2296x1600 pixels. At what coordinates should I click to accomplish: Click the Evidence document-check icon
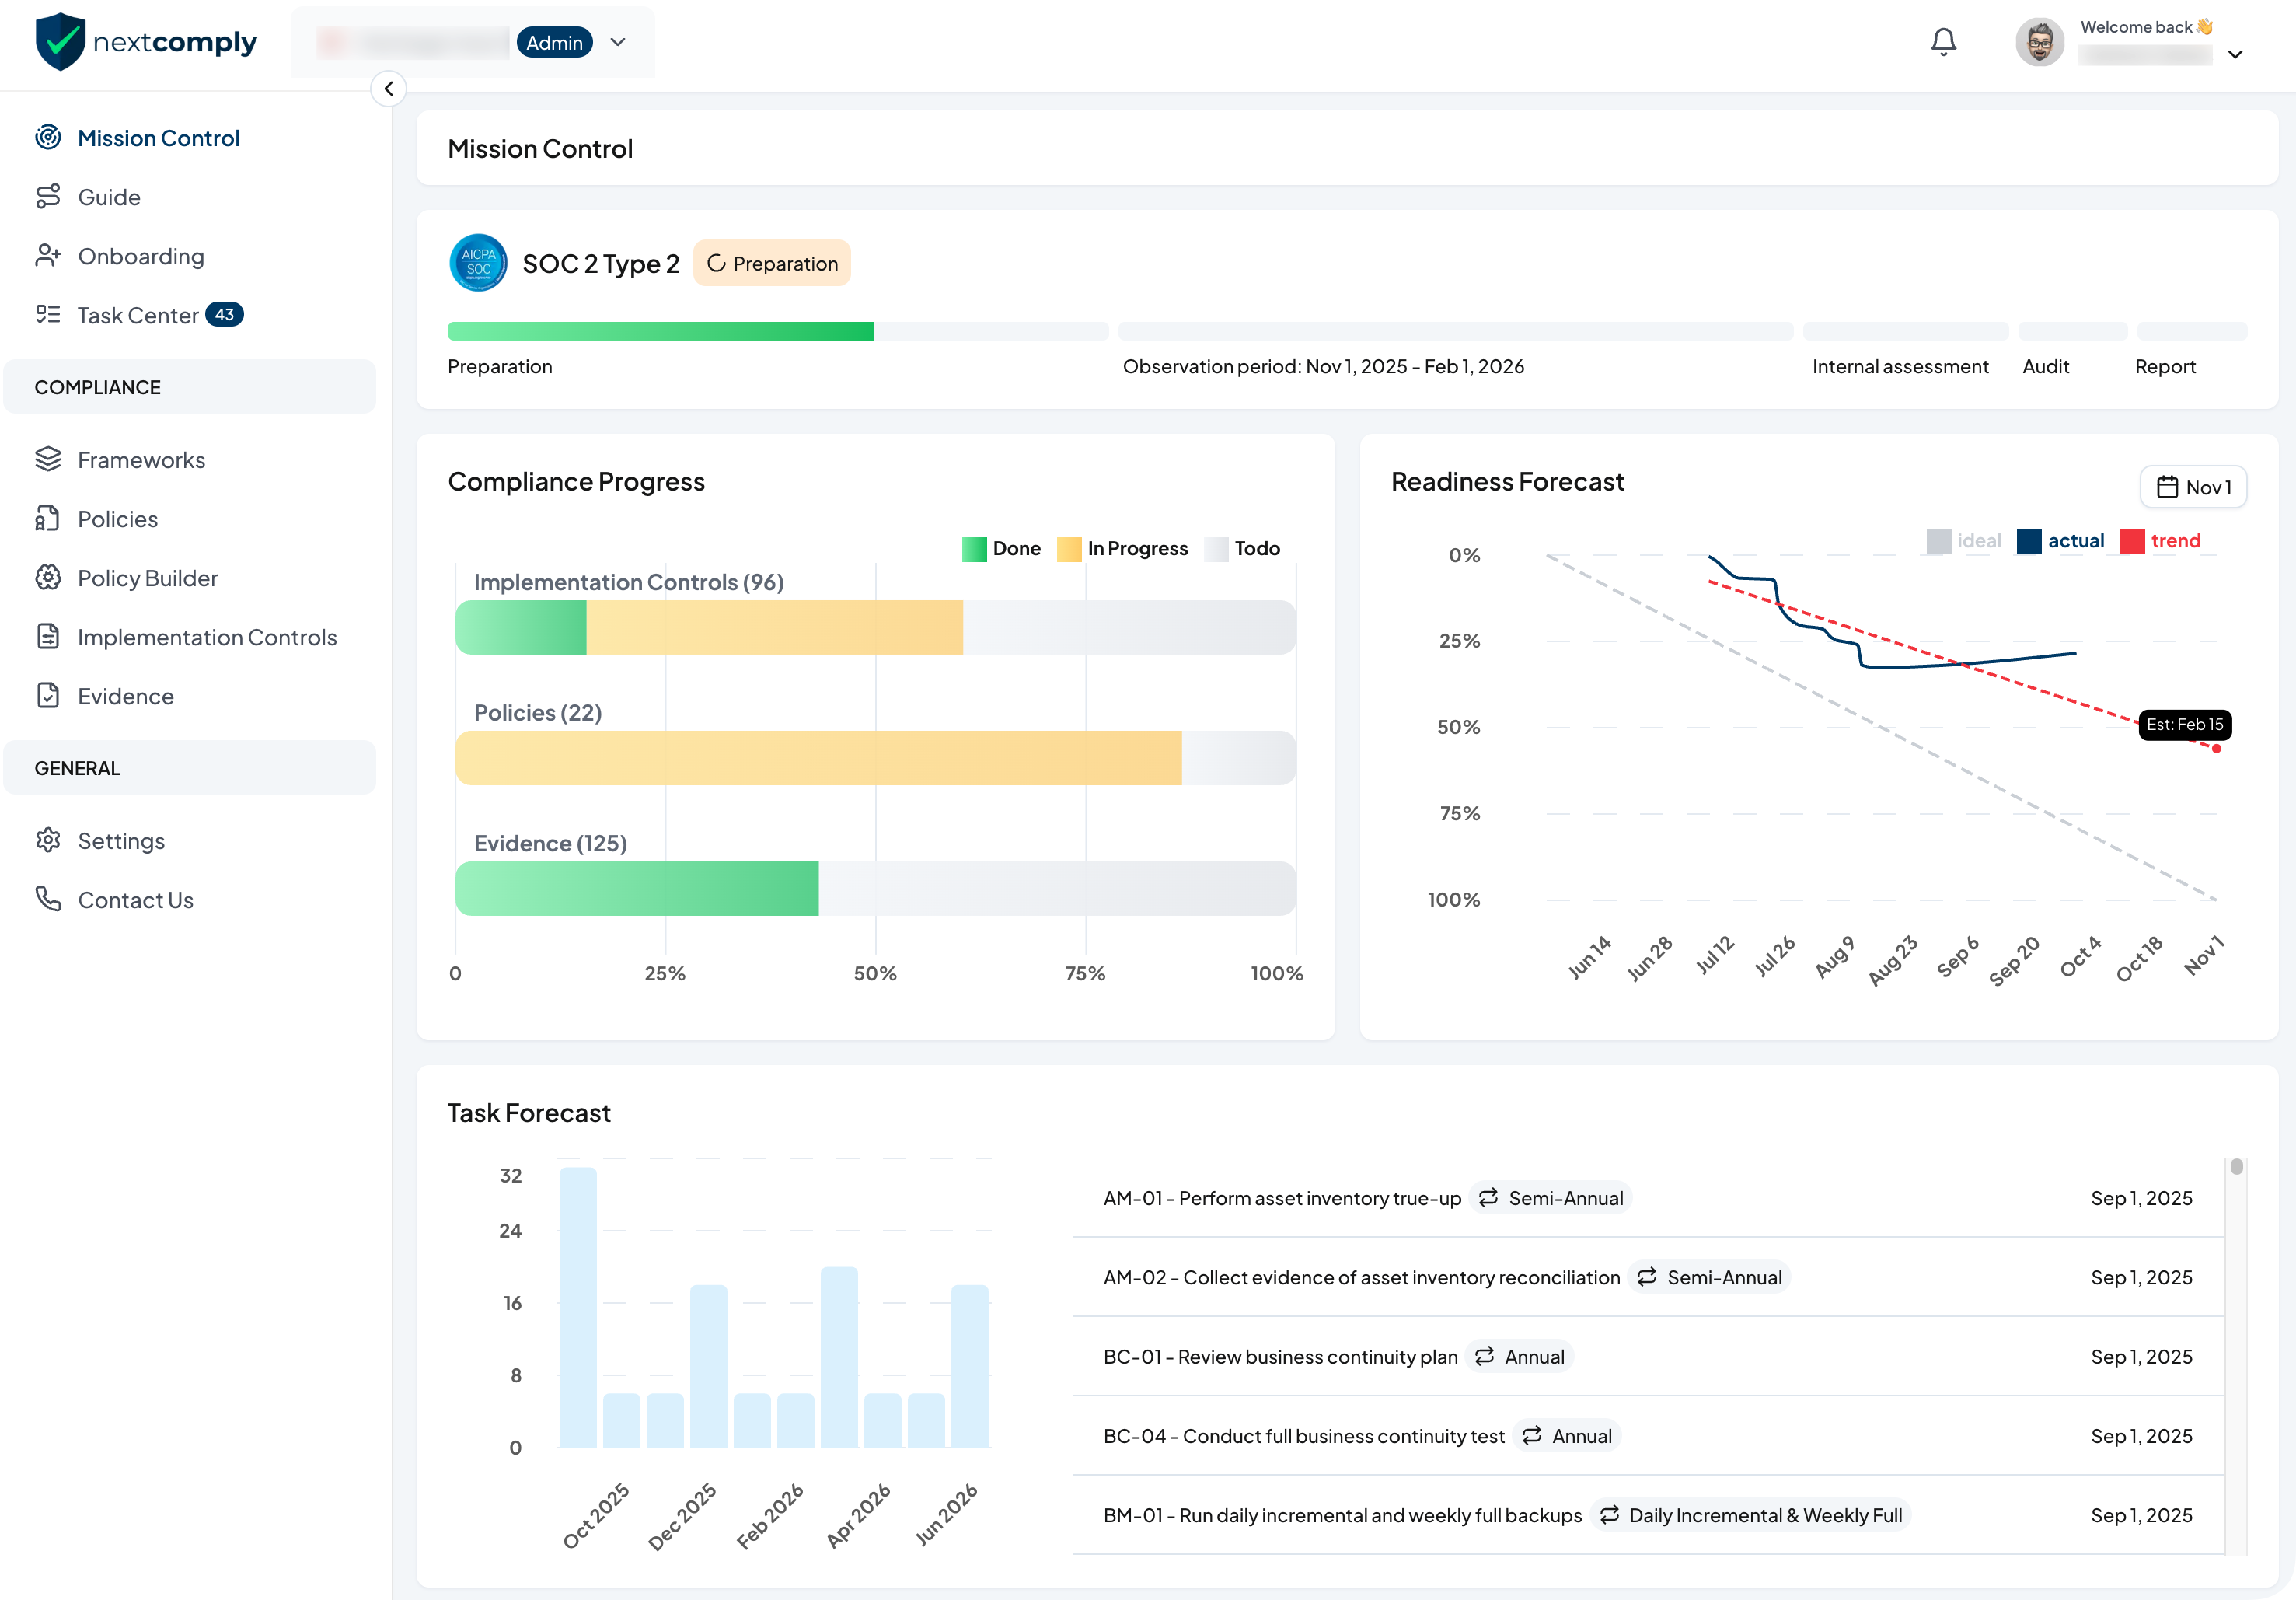coord(48,696)
